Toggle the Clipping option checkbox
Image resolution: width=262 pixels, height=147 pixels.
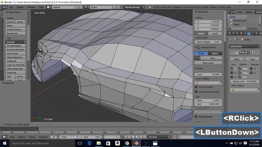pyautogui.click(x=240, y=73)
